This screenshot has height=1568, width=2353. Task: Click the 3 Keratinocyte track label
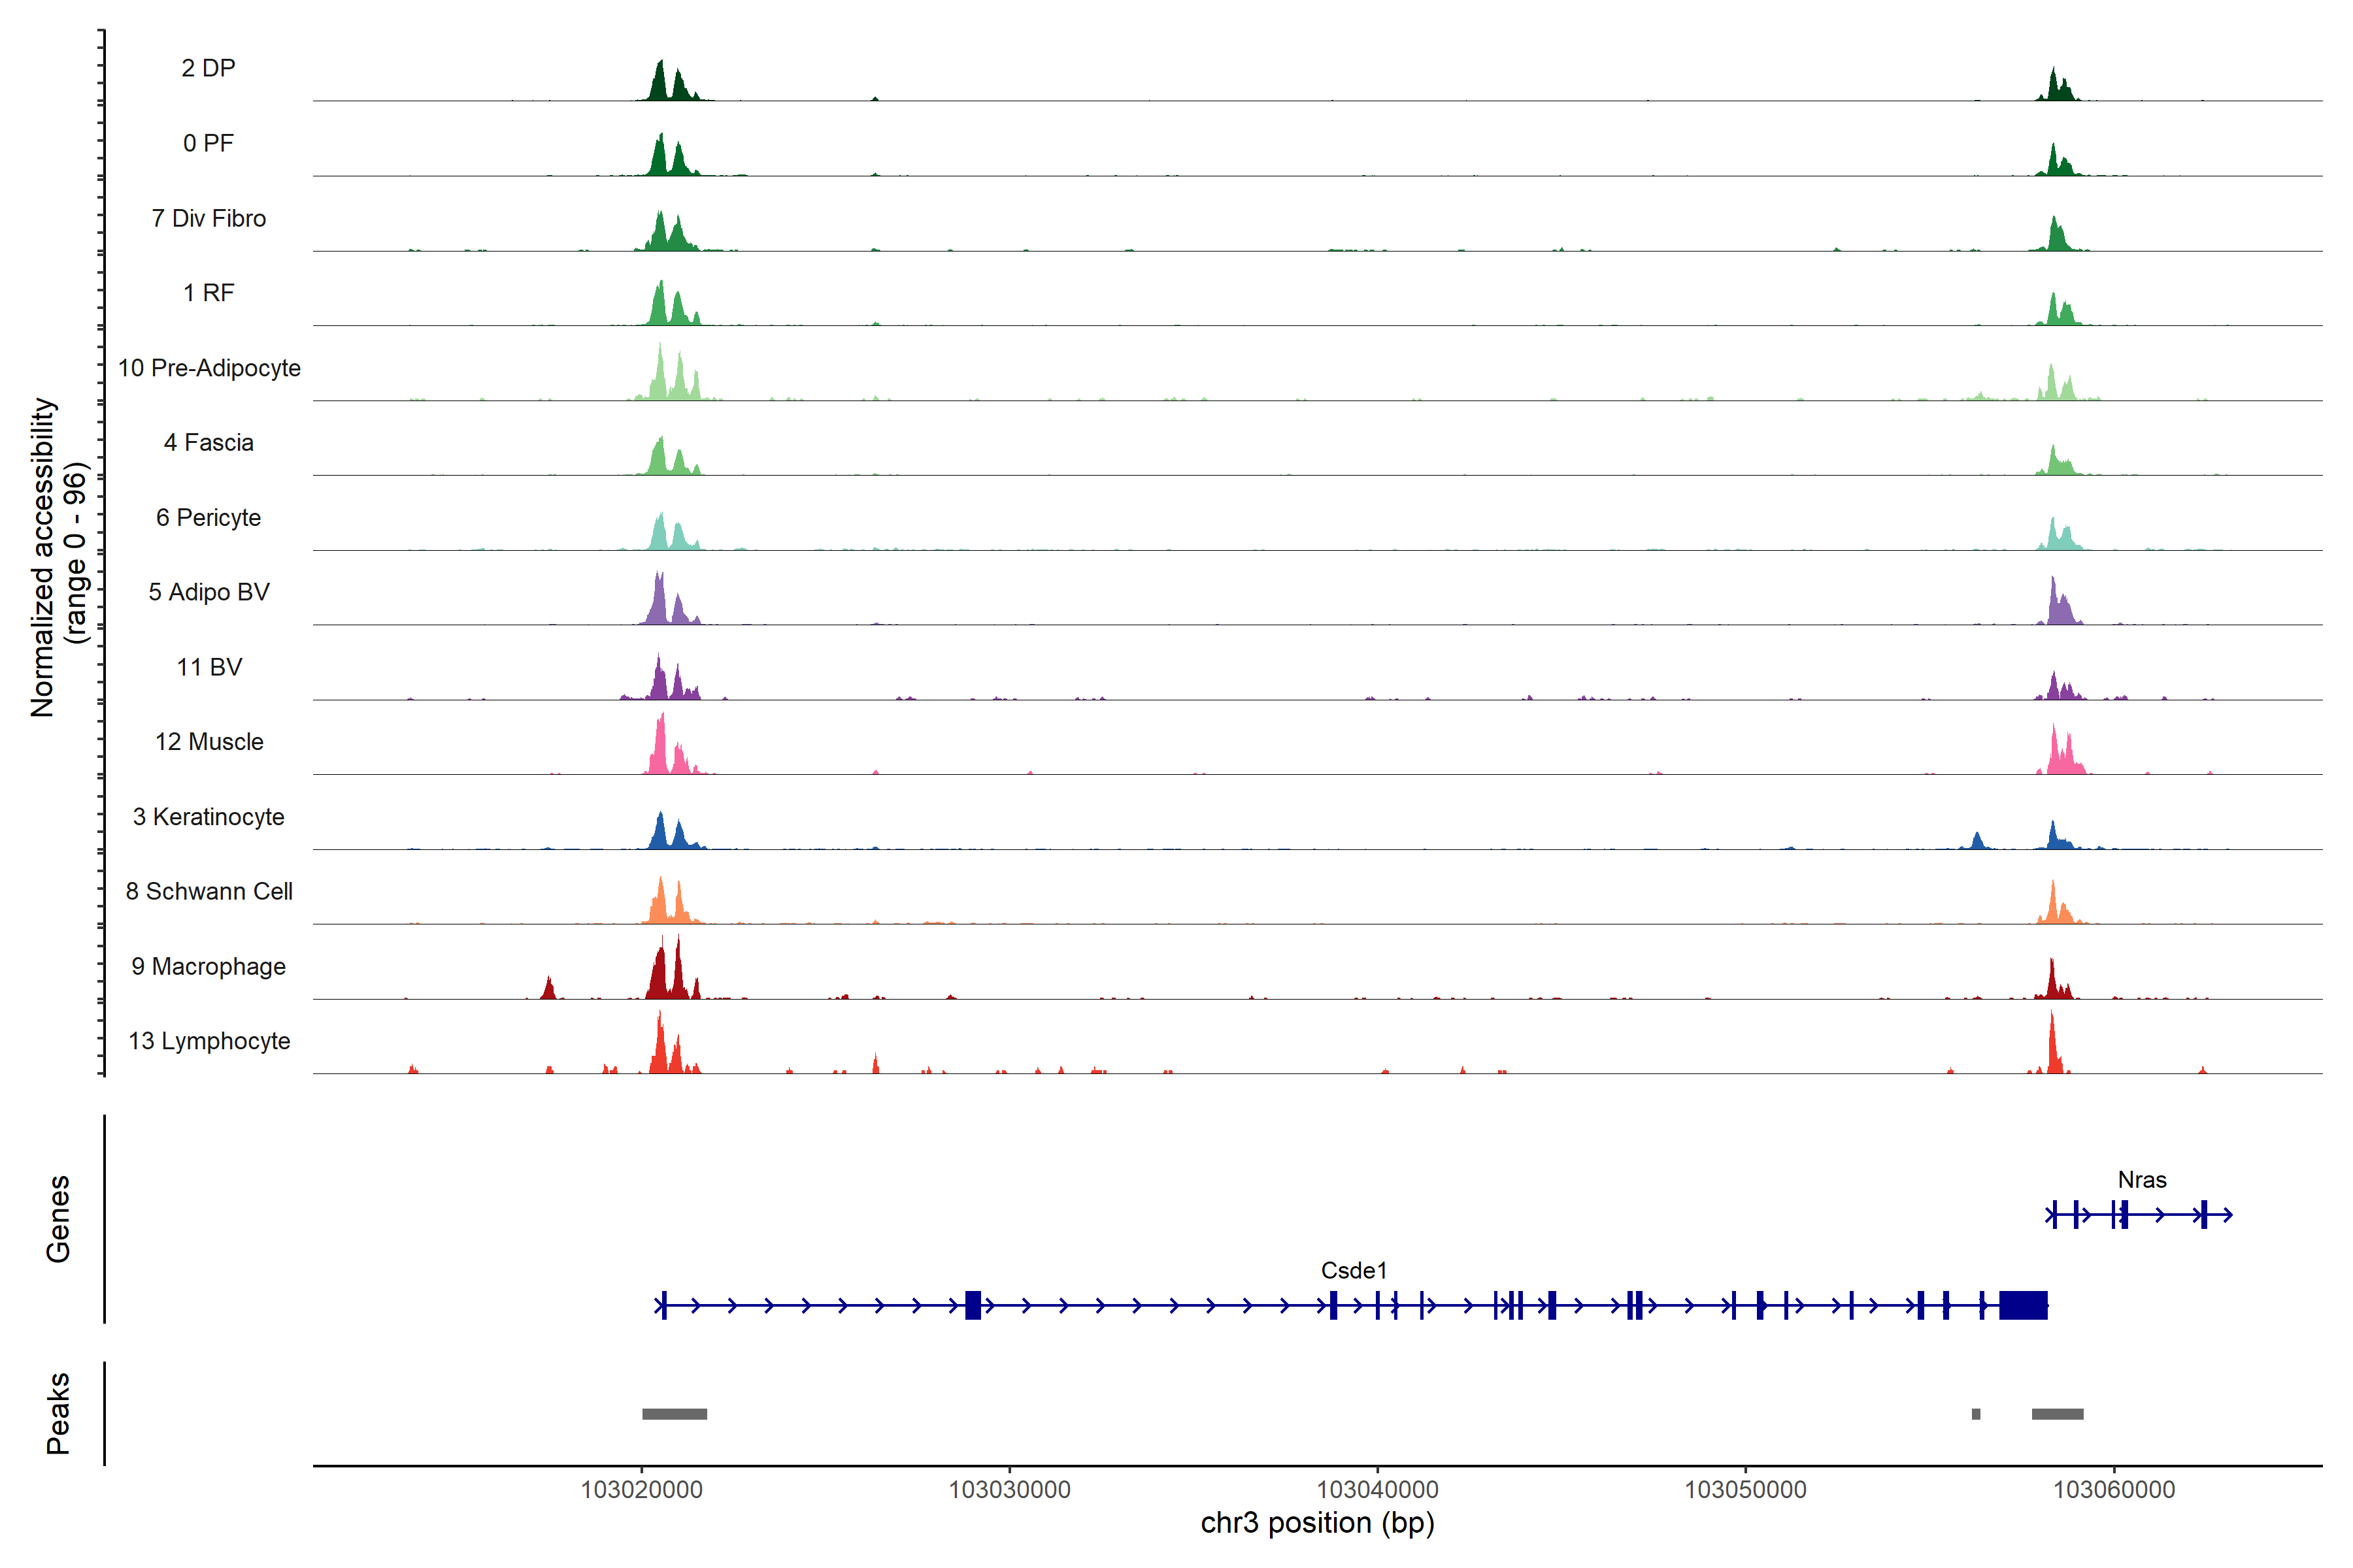208,817
